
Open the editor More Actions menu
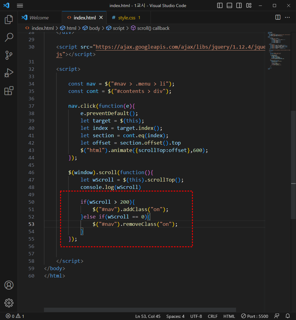point(287,17)
